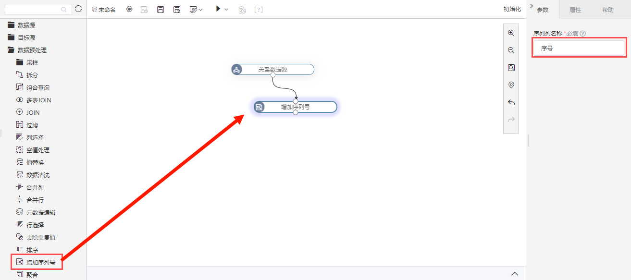631x280 pixels.
Task: Select the 空值处理 node
Action: (x=33, y=150)
